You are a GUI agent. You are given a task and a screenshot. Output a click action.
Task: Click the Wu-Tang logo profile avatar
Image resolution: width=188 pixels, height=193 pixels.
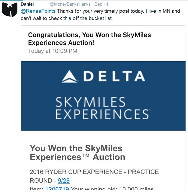tap(10, 10)
